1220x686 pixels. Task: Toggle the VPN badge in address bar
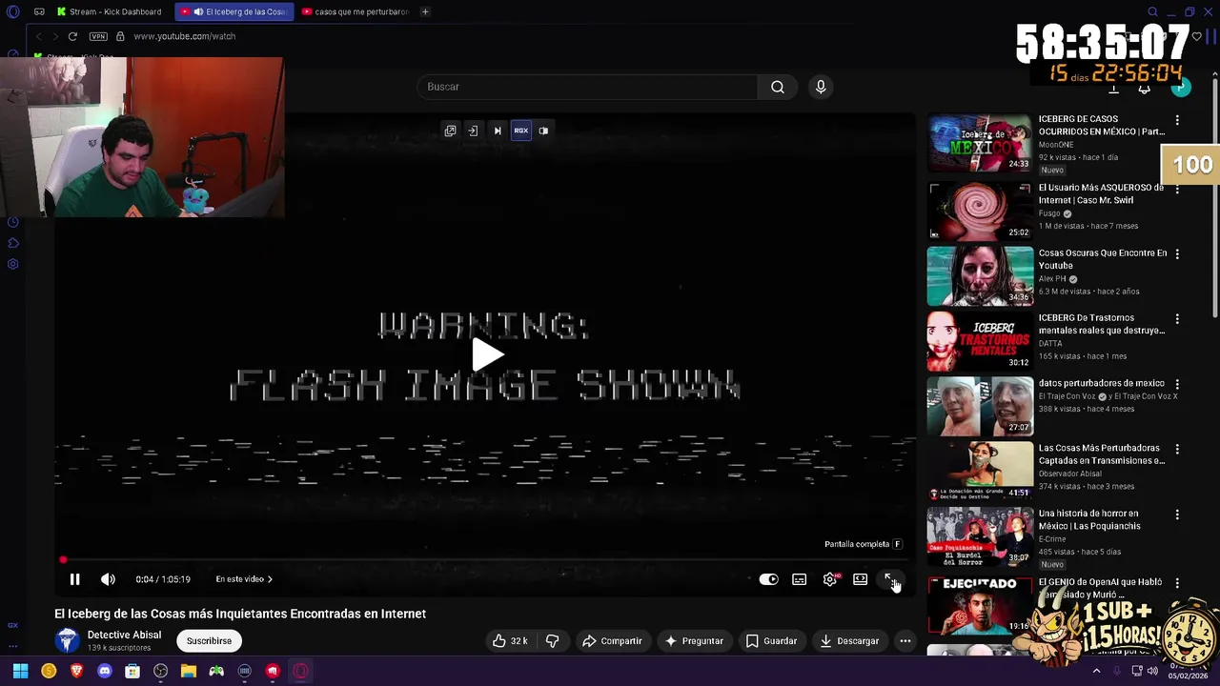click(x=98, y=36)
